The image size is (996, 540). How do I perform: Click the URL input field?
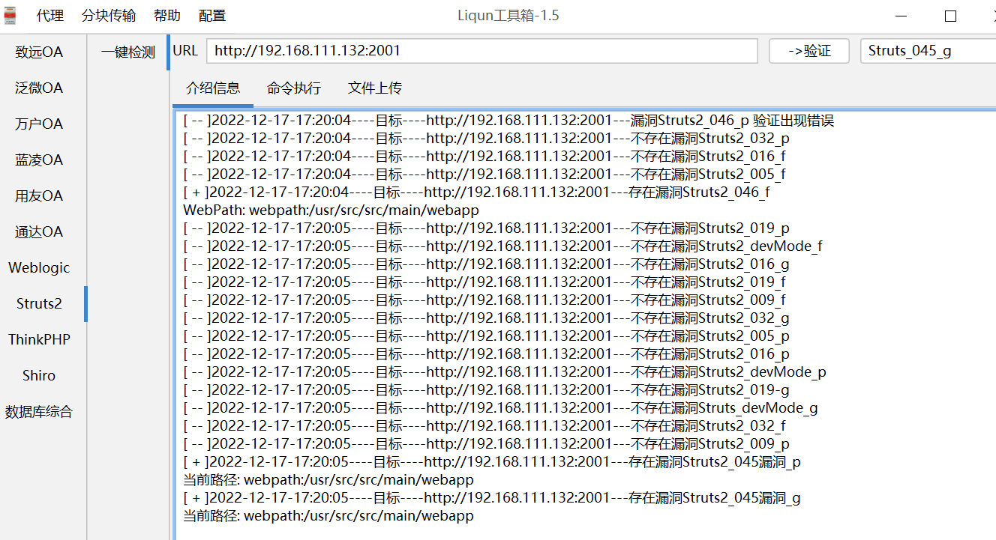tap(482, 51)
